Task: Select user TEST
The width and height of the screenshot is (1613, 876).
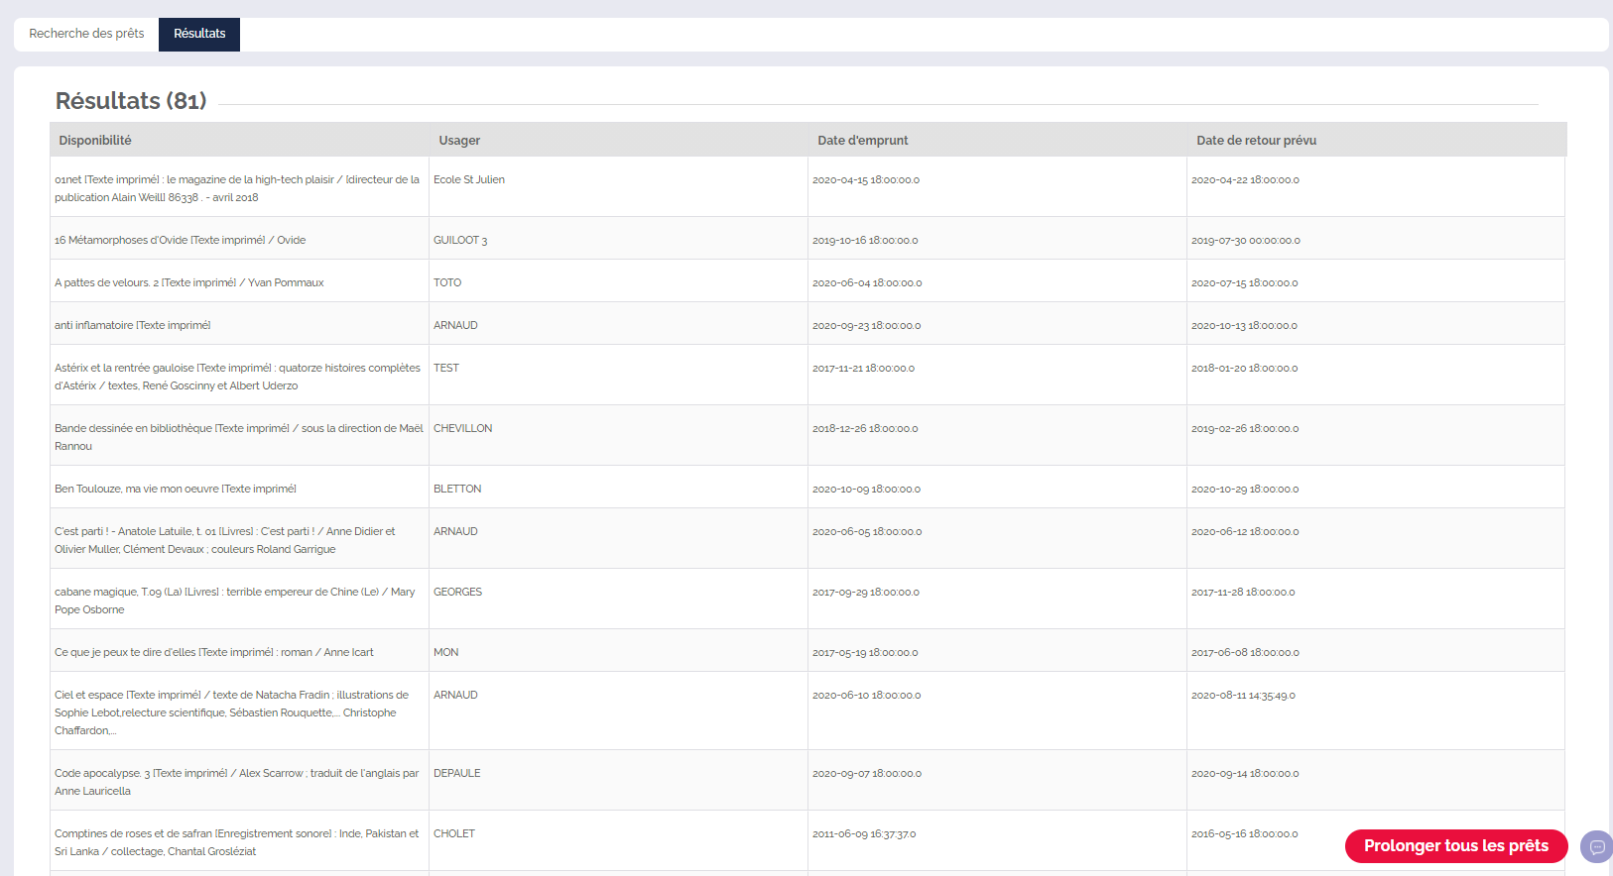Action: pyautogui.click(x=446, y=368)
